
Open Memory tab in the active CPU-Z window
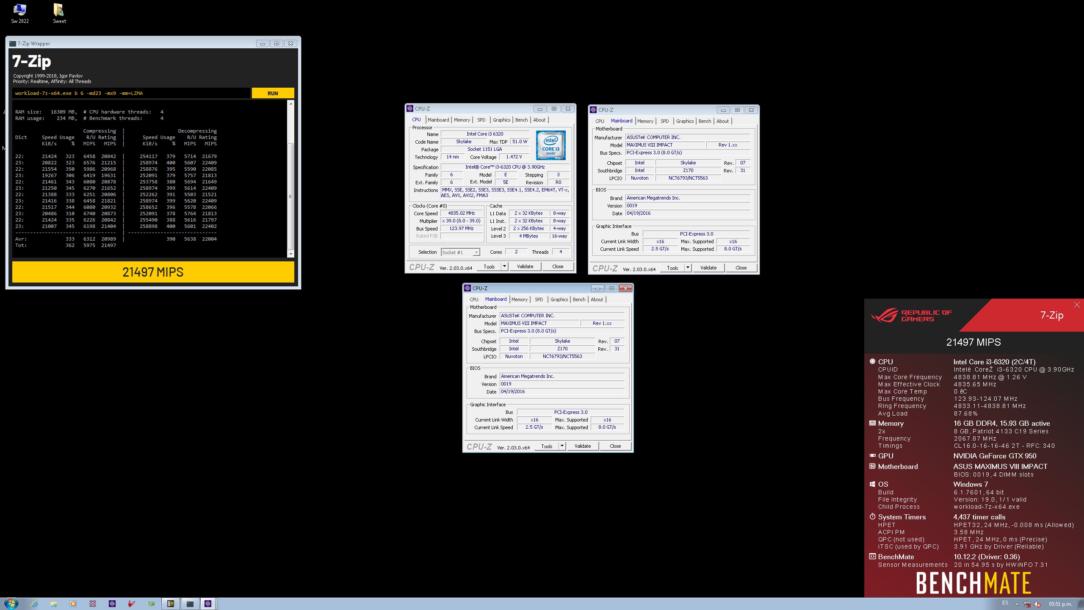pyautogui.click(x=519, y=299)
